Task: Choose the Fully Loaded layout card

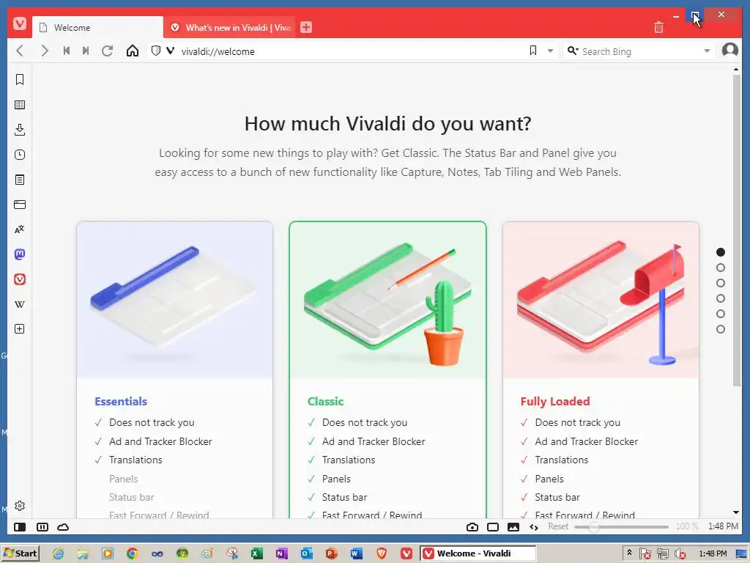Action: [x=601, y=369]
